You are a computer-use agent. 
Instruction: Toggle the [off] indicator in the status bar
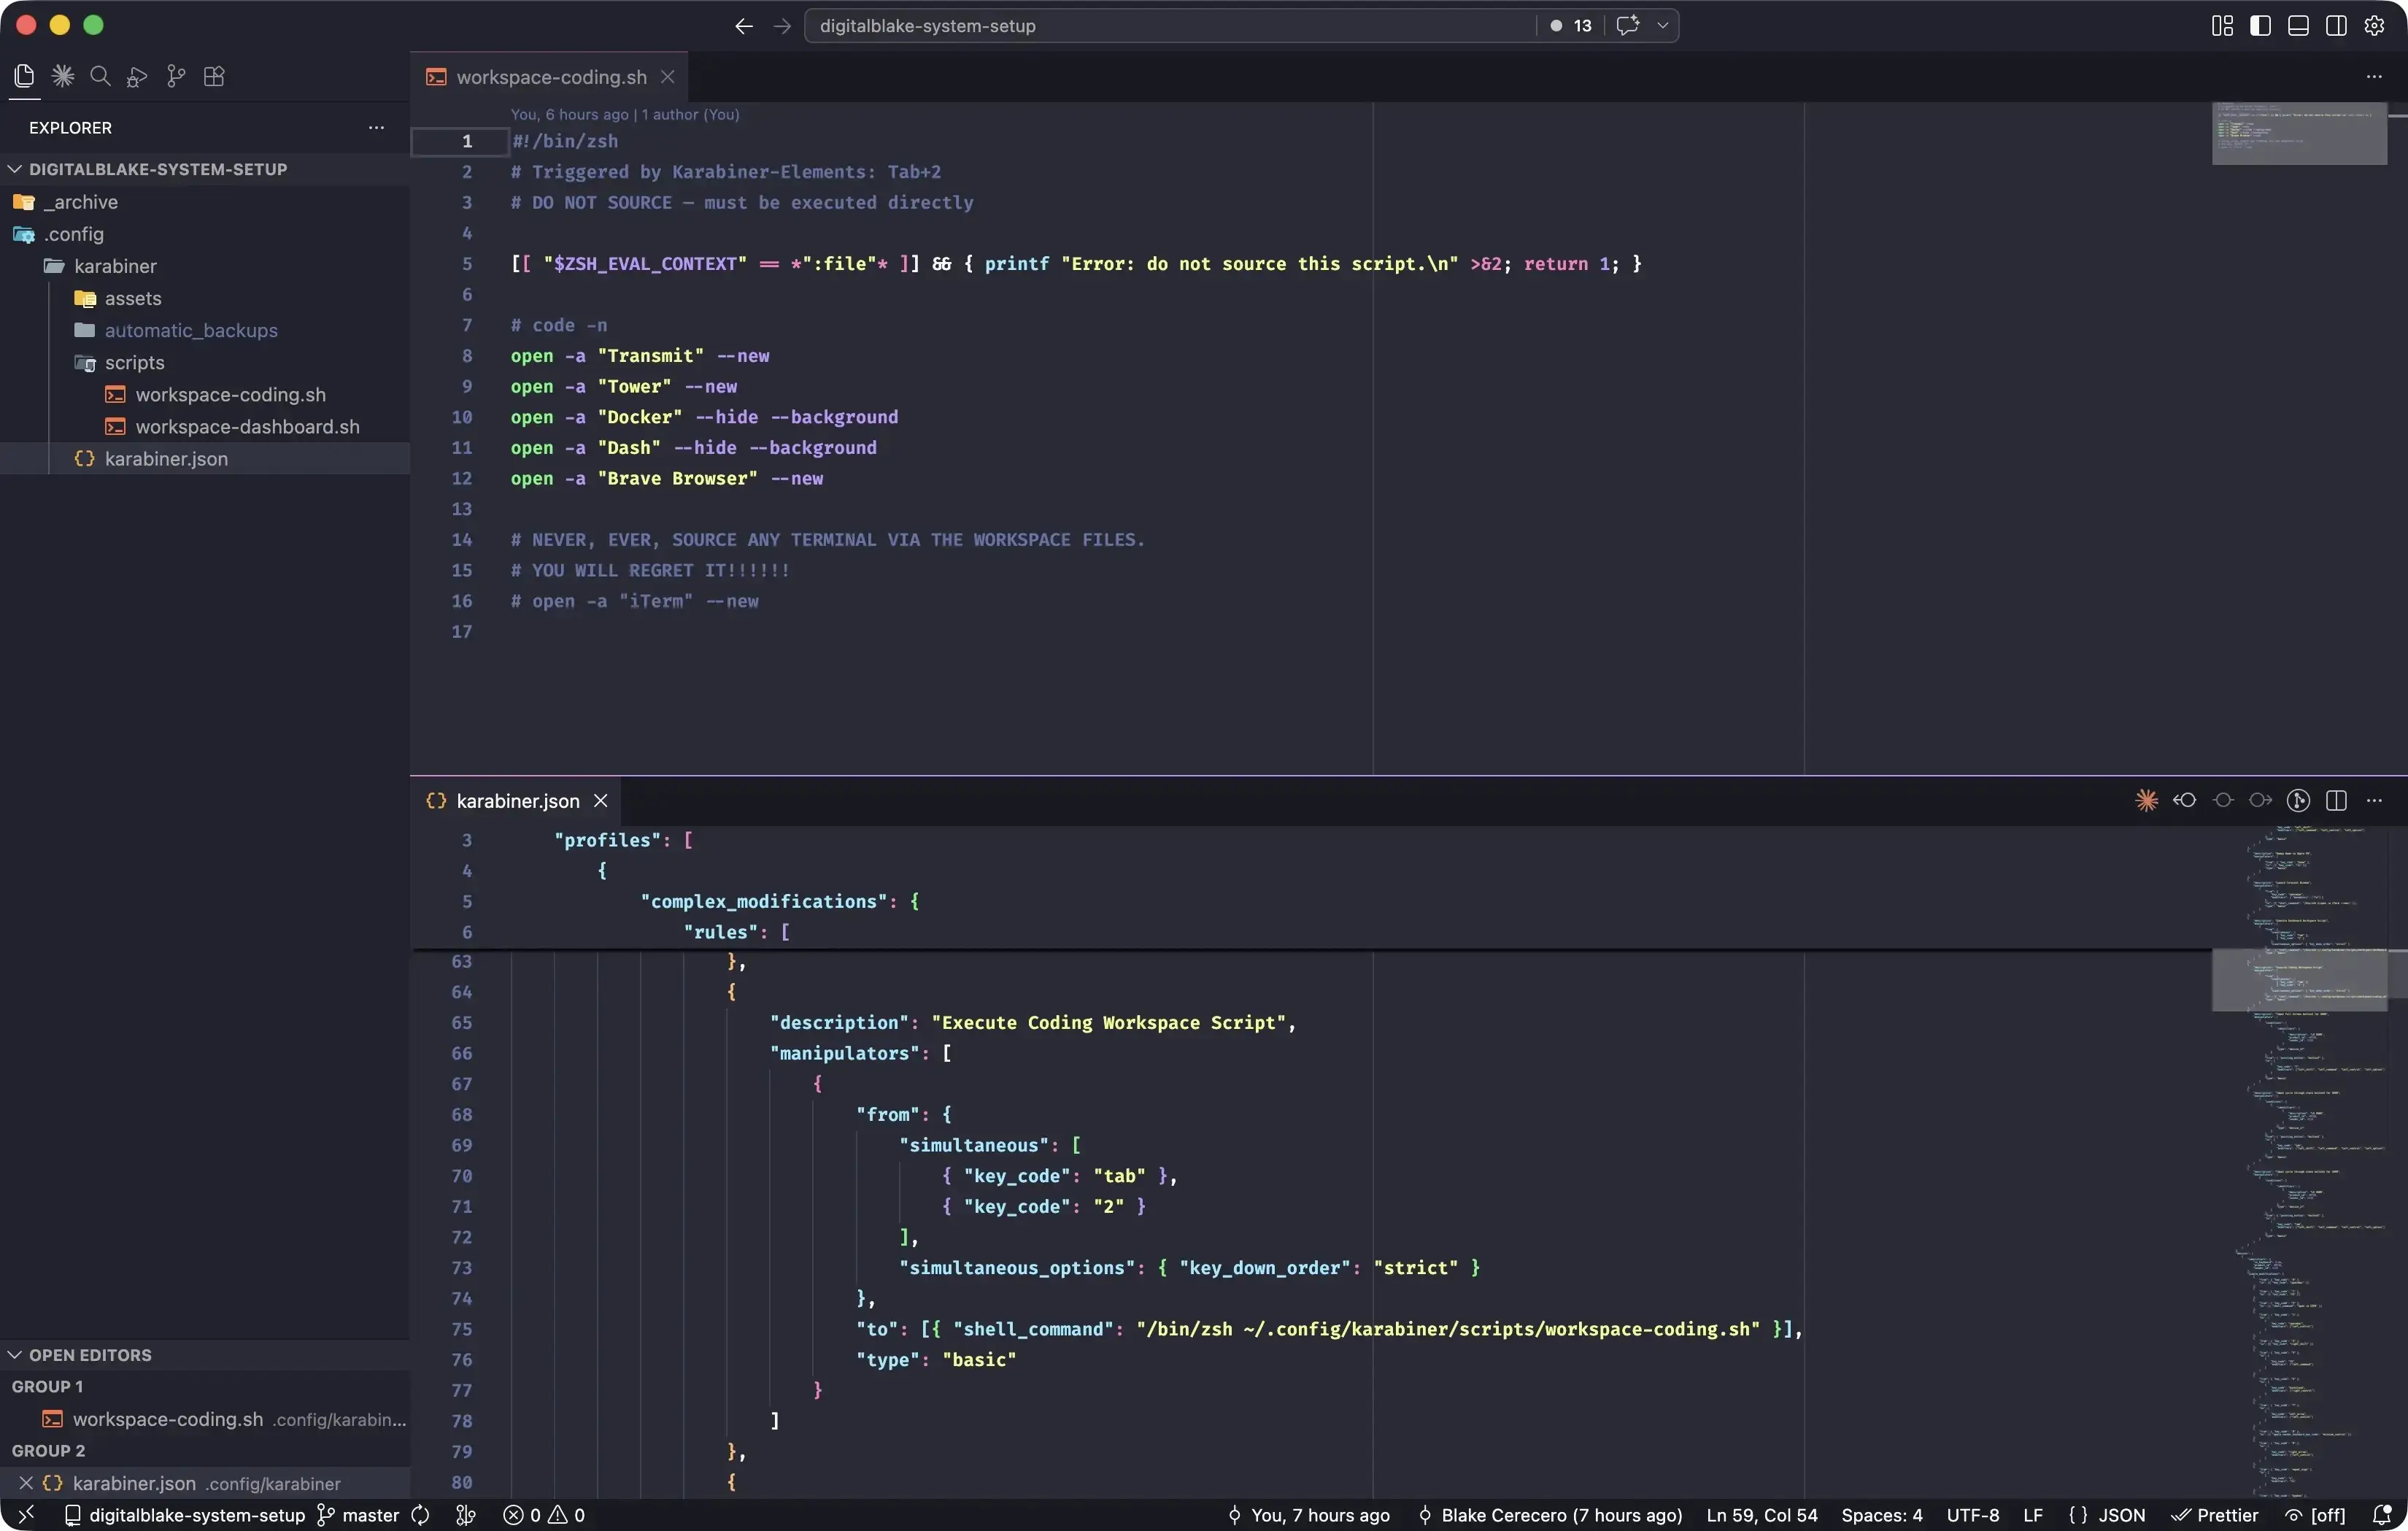coord(2315,1515)
